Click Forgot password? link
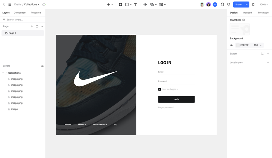Viewport: 272px width, 158px height. [166, 107]
